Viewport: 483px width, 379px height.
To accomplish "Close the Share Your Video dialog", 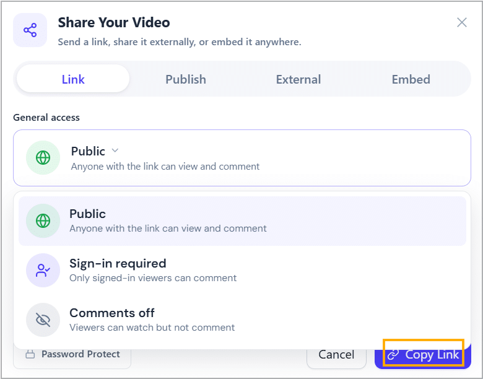I will 462,22.
